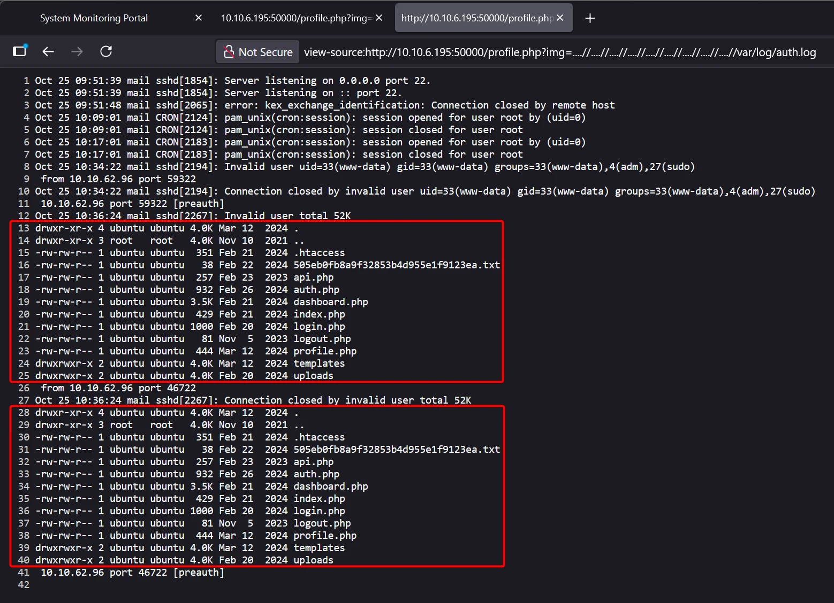Click the .txt filename on line 16
This screenshot has height=603, width=834.
point(396,265)
